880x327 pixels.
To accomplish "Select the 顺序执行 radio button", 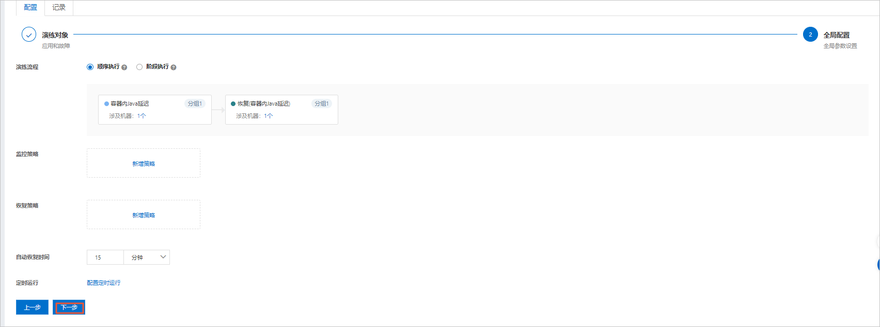I will tap(90, 67).
